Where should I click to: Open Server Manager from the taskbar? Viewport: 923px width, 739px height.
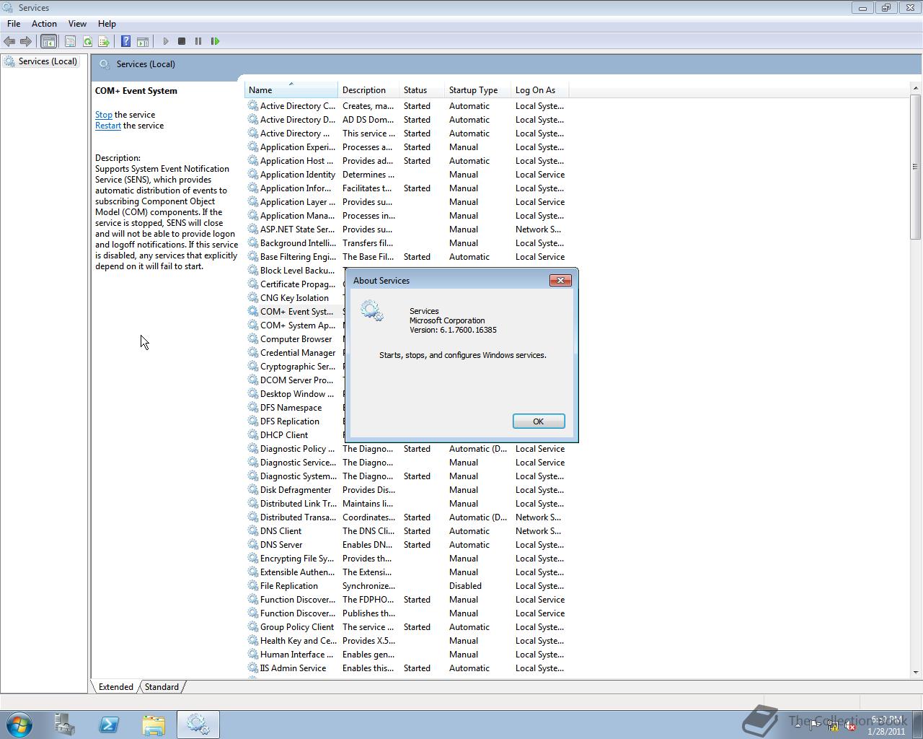click(64, 725)
